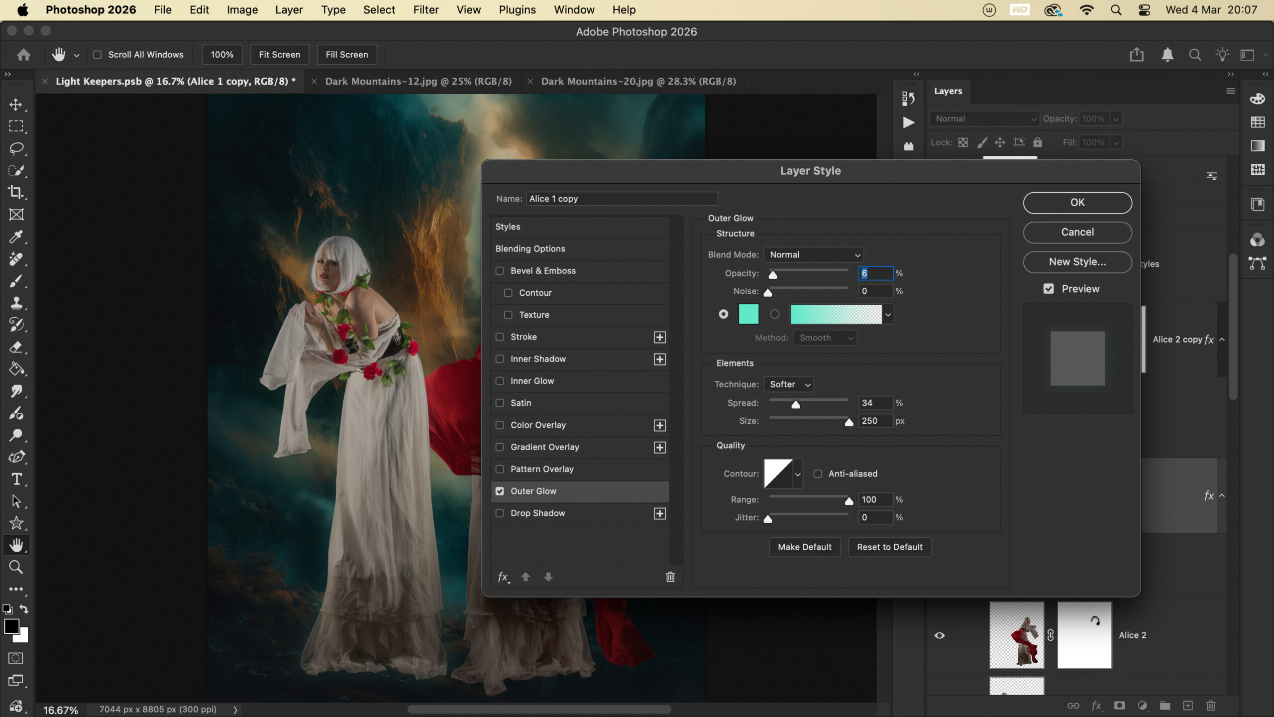Expand the glow gradient picker arrow
The width and height of the screenshot is (1274, 717).
pyautogui.click(x=888, y=314)
